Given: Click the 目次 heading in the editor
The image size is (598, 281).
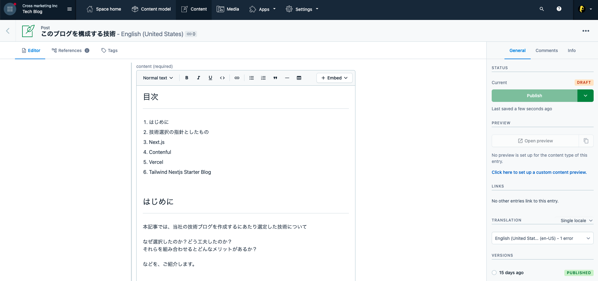Looking at the screenshot, I should click(151, 97).
